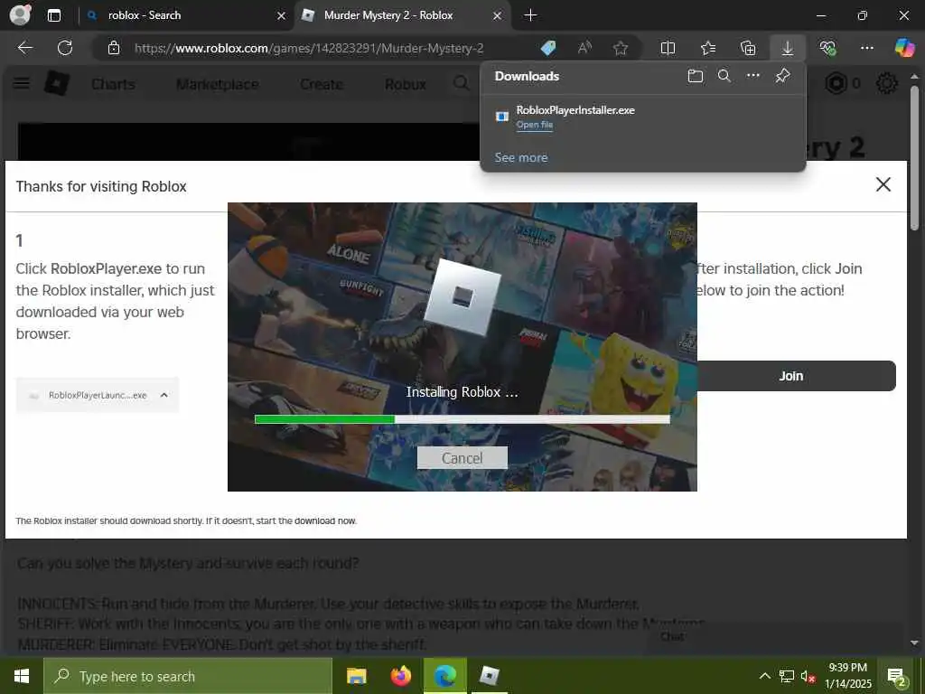Search within downloads
The width and height of the screenshot is (925, 694).
coord(724,76)
